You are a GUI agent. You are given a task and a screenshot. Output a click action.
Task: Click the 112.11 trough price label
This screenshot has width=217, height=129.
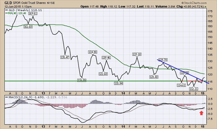pos(194,89)
